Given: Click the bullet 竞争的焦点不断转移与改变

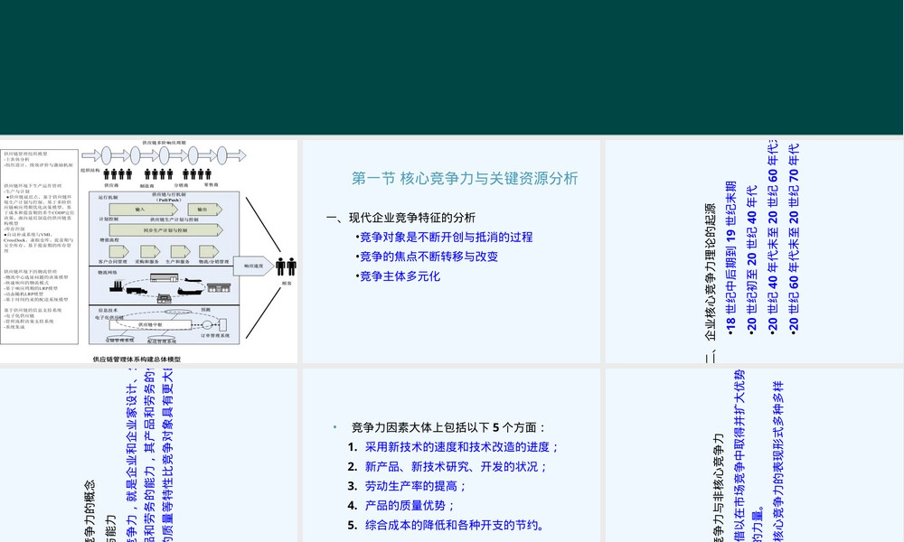Looking at the screenshot, I should [427, 257].
